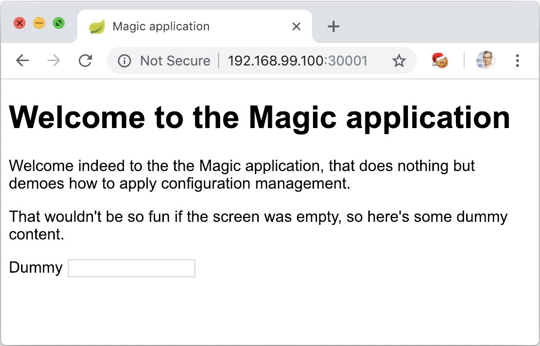This screenshot has width=540, height=346.
Task: Click the Dummy text input field
Action: 131,268
